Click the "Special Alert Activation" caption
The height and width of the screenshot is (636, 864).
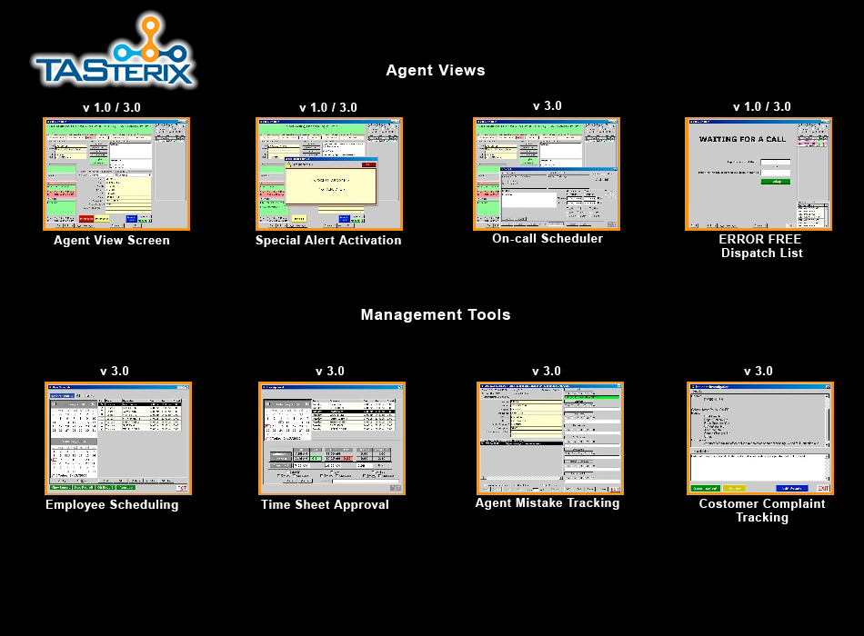pyautogui.click(x=328, y=241)
